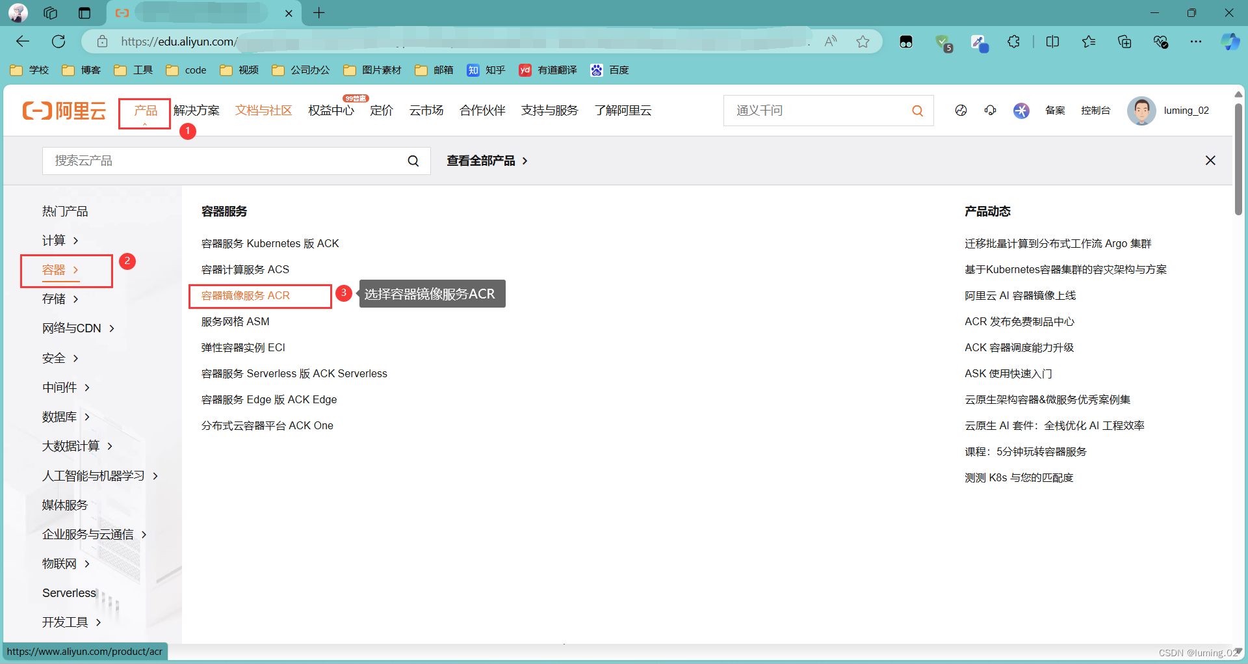Expand 大数据计算 category
1248x664 pixels.
78,446
